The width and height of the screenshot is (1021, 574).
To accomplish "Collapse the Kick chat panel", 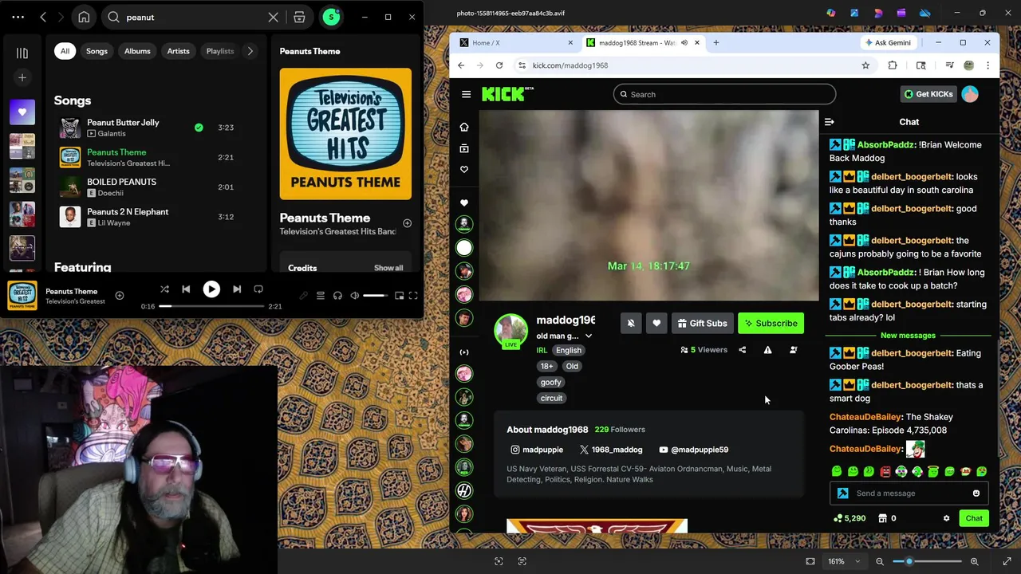I will pos(829,122).
